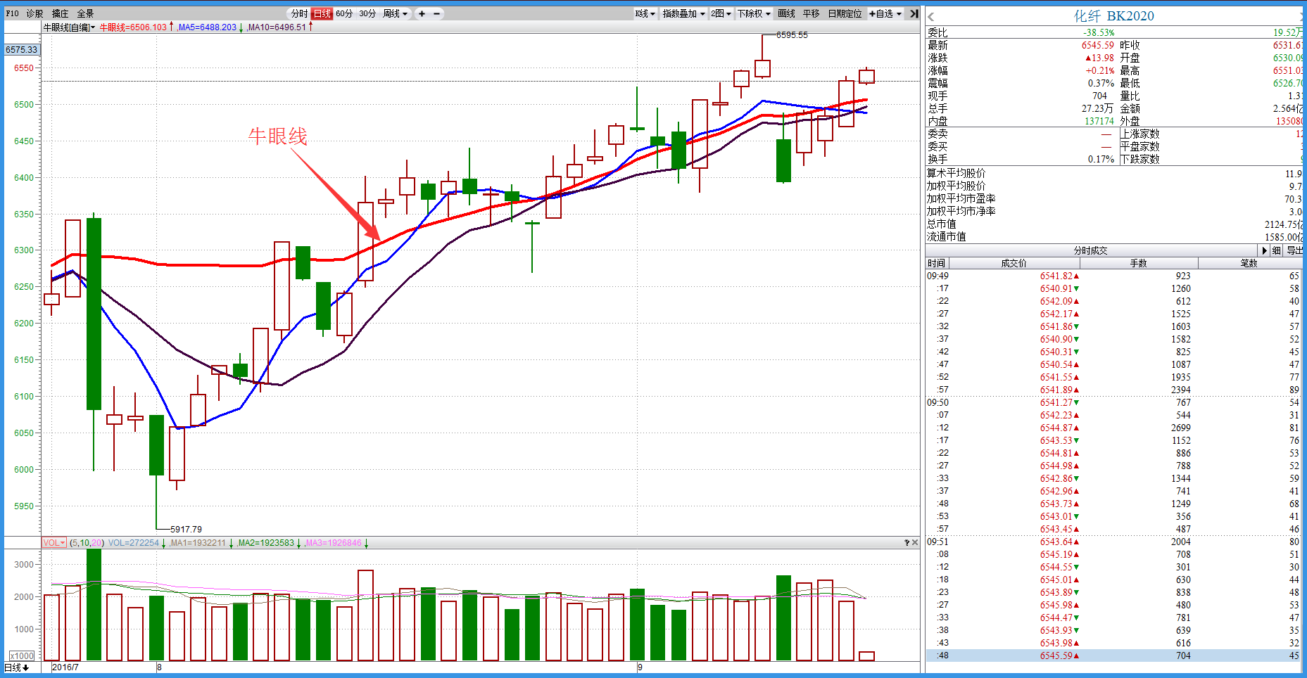Click 细 detail button in trades panel

[1277, 250]
